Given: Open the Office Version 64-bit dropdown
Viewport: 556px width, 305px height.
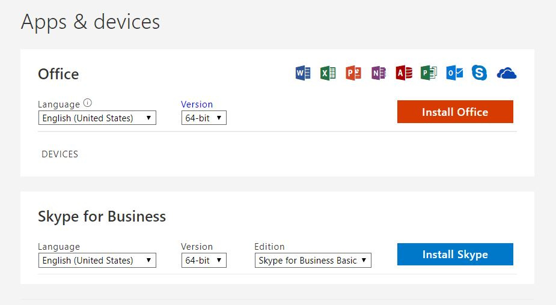Looking at the screenshot, I should click(204, 118).
